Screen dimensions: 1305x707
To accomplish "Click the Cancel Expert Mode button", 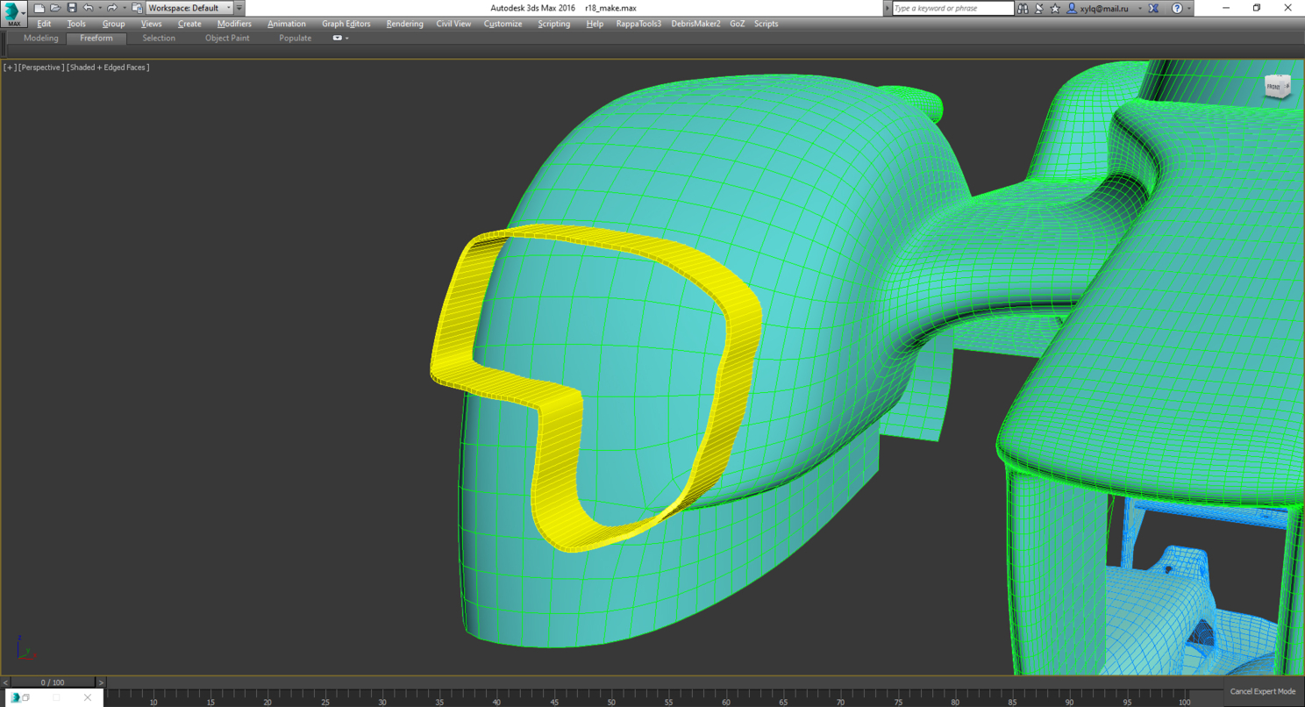I will click(x=1262, y=691).
